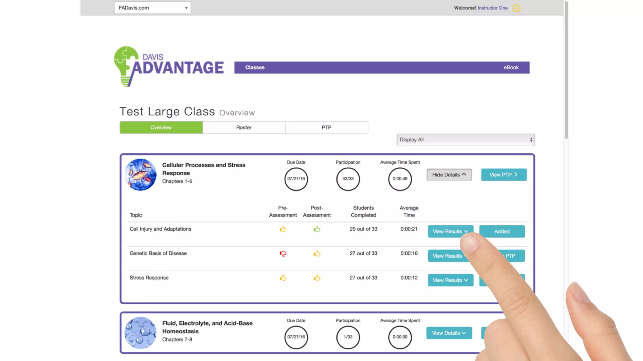Viewport: 643px width, 361px height.
Task: Click red thumbs-down for Genetic Basis of Disease
Action: (x=283, y=254)
